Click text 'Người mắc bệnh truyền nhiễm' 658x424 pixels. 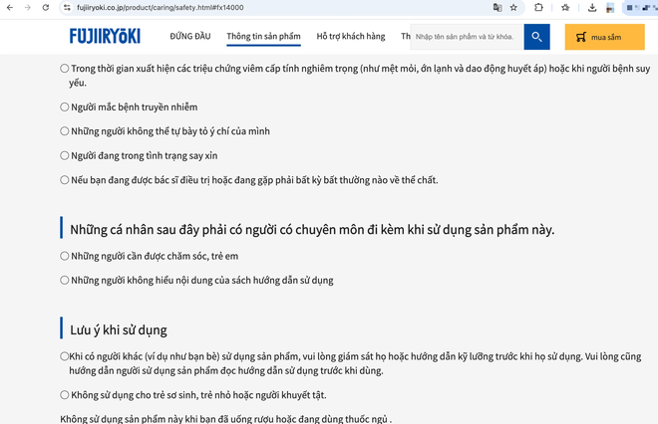coord(135,107)
